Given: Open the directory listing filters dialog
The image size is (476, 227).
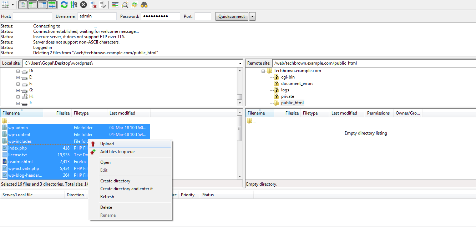Looking at the screenshot, I should 115,5.
